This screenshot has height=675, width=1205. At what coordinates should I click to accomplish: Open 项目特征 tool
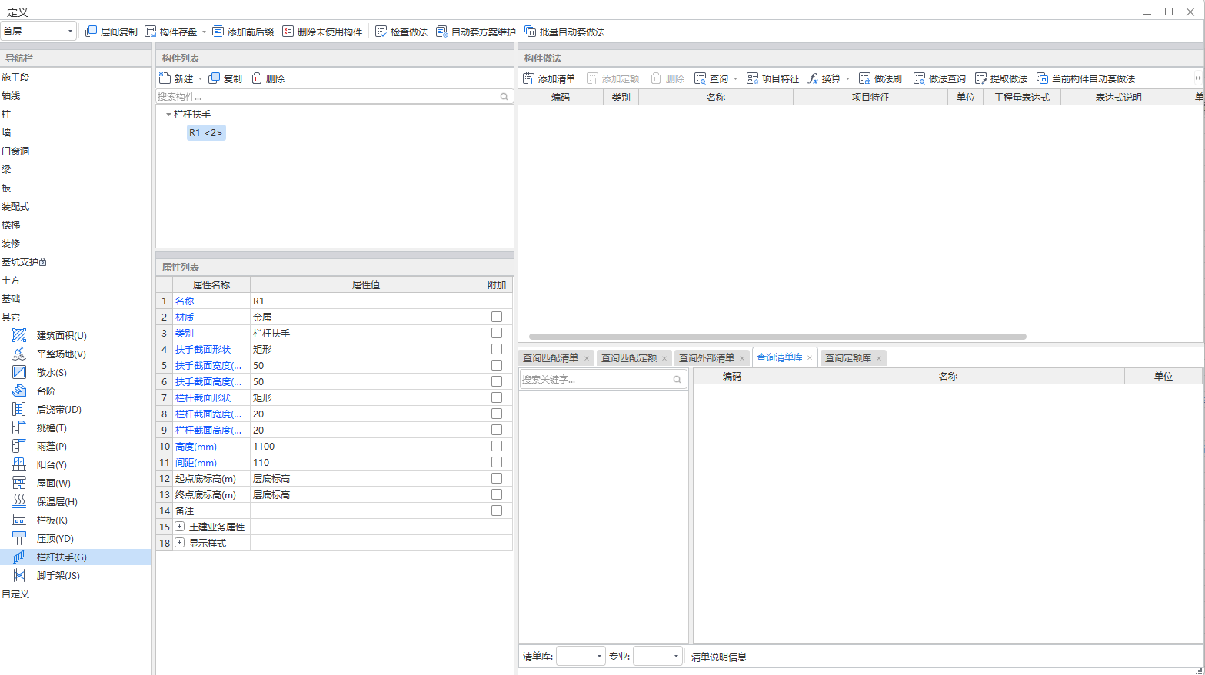[772, 78]
